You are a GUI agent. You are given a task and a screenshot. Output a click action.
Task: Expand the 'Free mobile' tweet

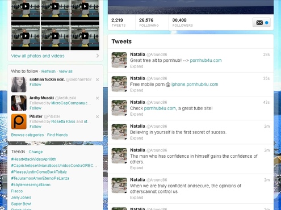pyautogui.click(x=136, y=90)
